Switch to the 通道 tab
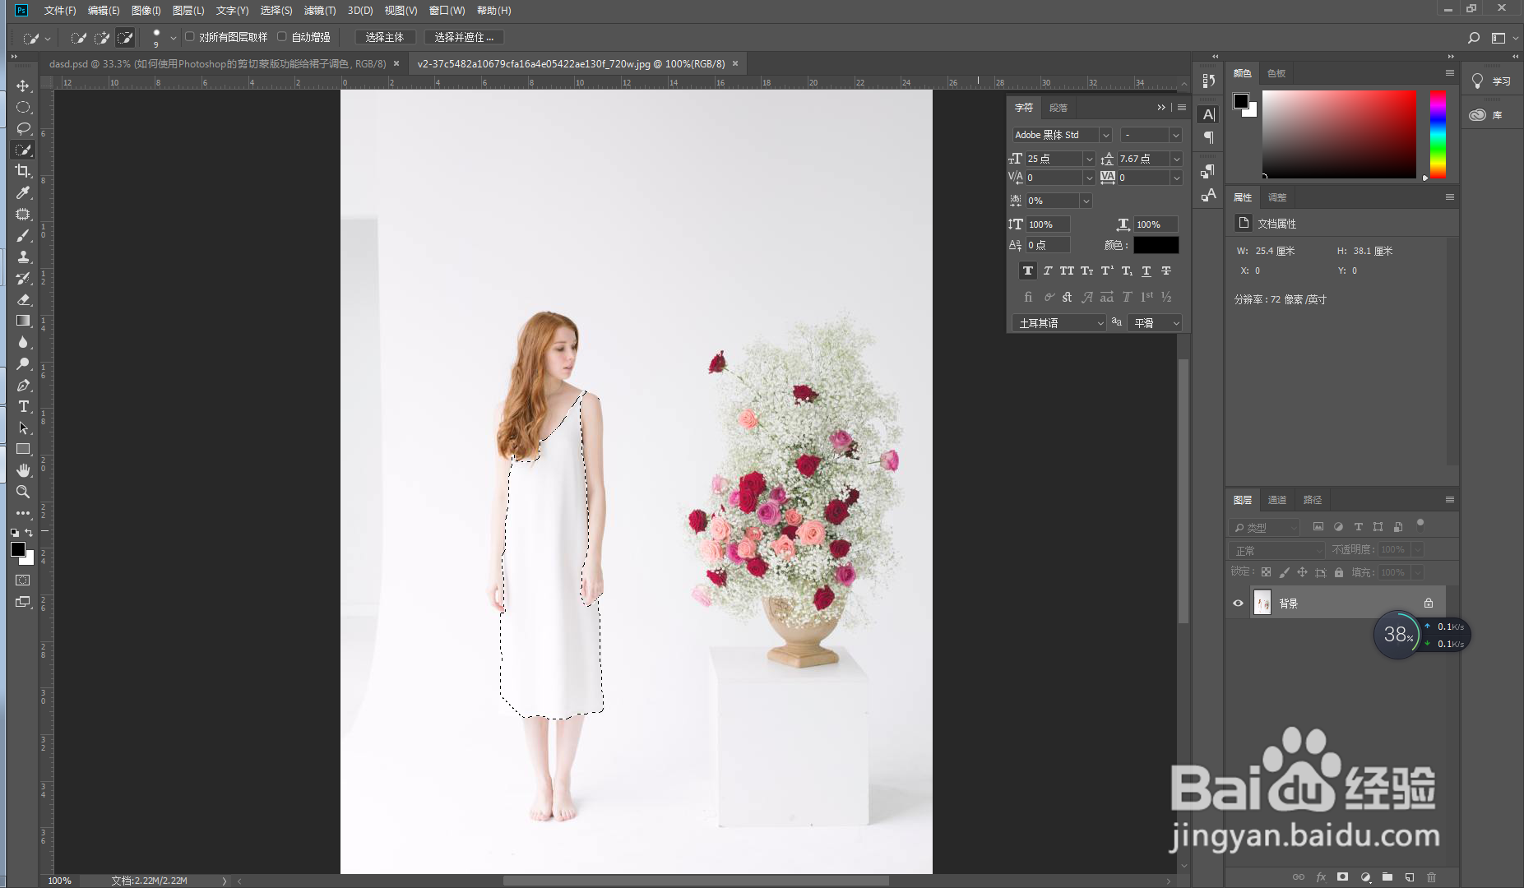1524x888 pixels. pos(1276,500)
